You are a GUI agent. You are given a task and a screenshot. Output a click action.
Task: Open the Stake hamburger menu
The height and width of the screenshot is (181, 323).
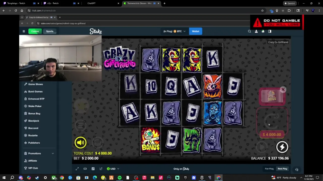pyautogui.click(x=24, y=31)
